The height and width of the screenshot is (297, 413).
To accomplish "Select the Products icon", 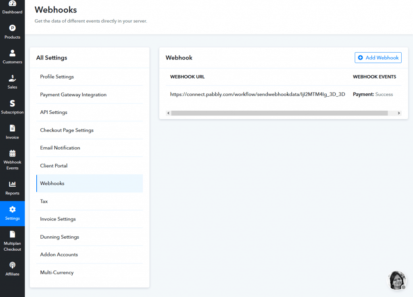I will coord(12,31).
